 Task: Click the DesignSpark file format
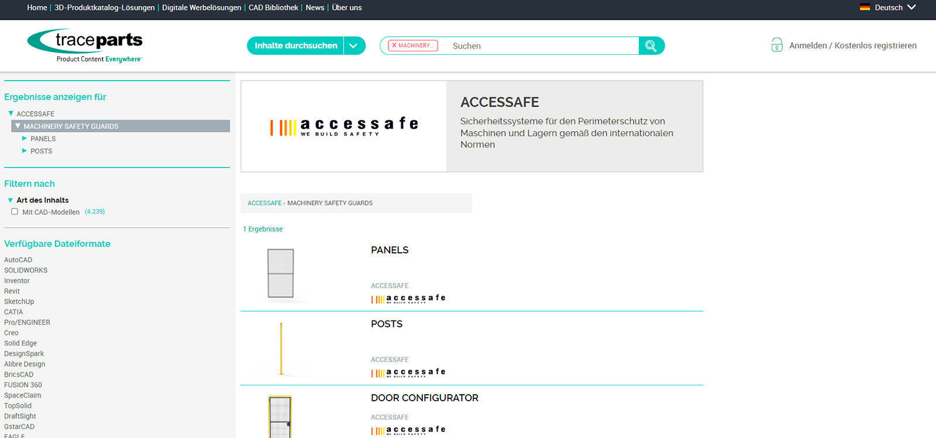click(24, 354)
